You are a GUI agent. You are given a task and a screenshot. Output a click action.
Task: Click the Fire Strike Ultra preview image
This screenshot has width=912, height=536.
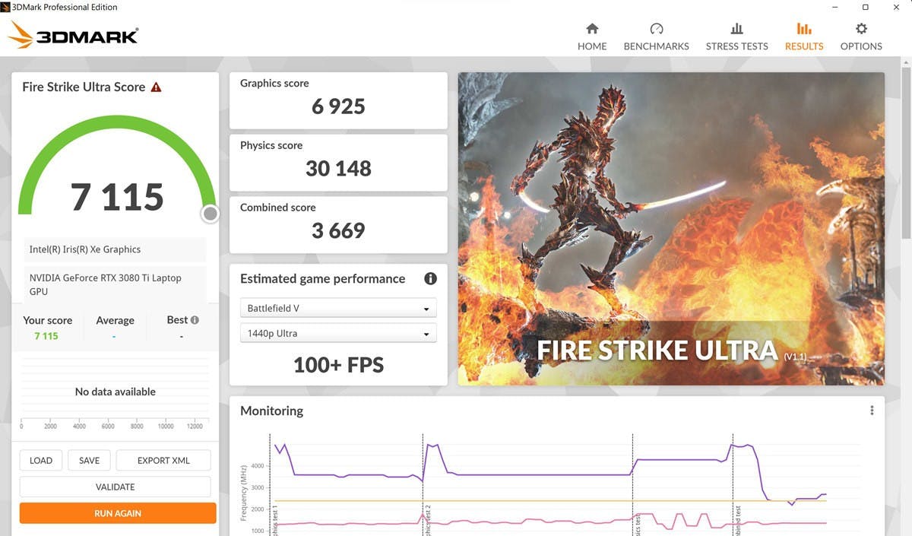[x=671, y=228]
